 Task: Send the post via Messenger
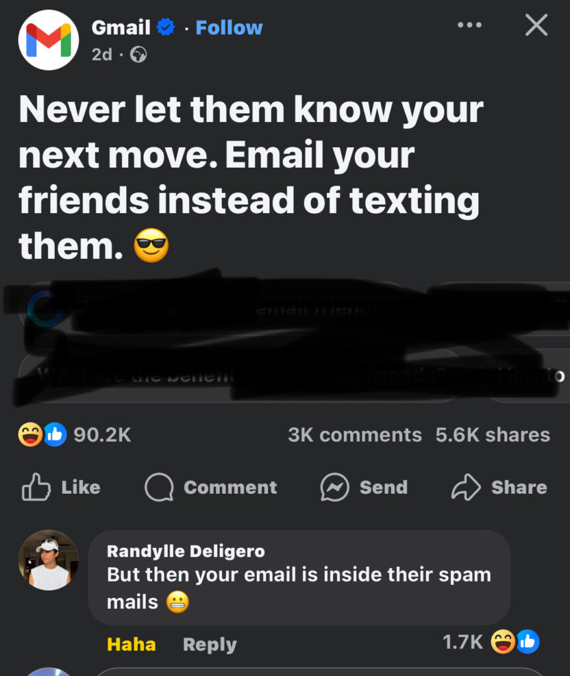[364, 487]
